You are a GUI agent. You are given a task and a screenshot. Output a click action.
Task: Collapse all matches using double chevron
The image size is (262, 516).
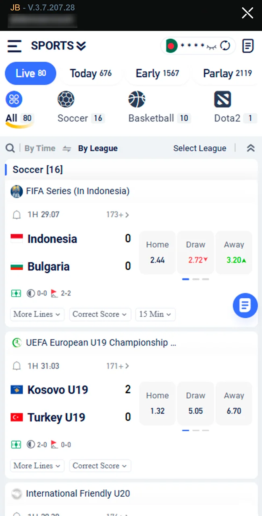click(251, 148)
